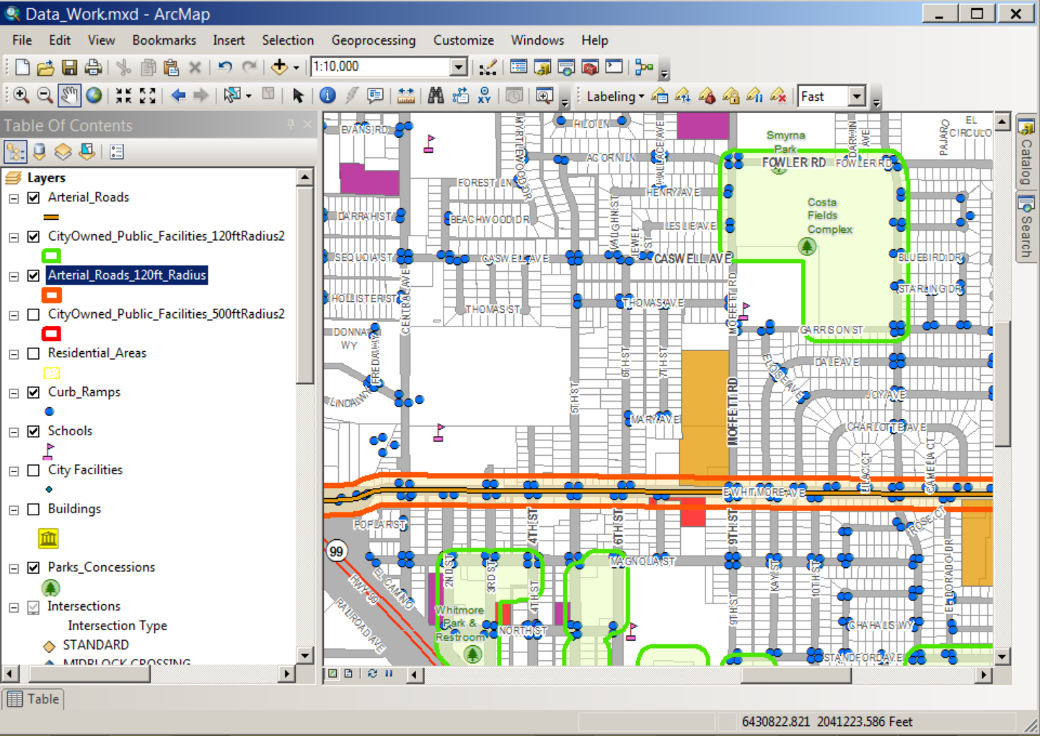The height and width of the screenshot is (736, 1040).
Task: Open the Add Data tool
Action: pyautogui.click(x=280, y=66)
